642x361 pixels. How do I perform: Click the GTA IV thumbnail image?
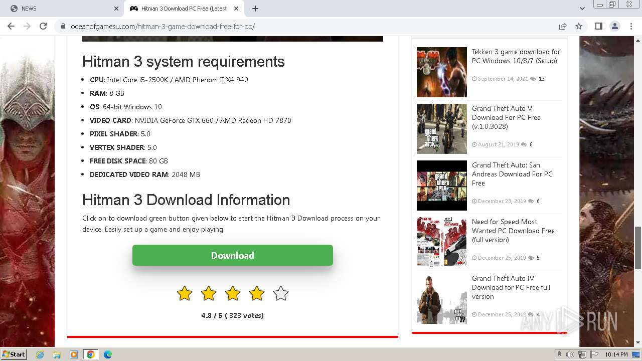[442, 299]
